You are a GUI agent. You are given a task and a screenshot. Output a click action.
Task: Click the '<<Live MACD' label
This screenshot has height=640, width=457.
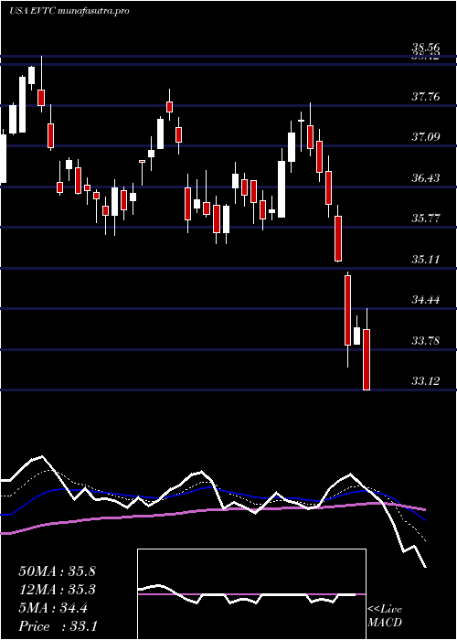click(x=385, y=616)
